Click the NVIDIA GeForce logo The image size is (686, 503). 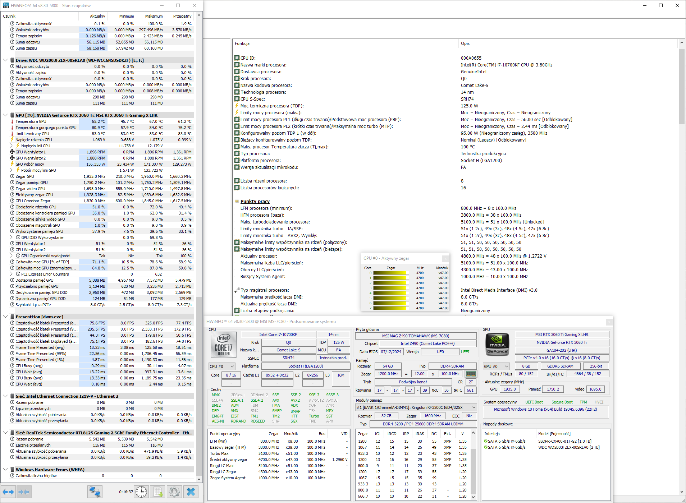(497, 344)
